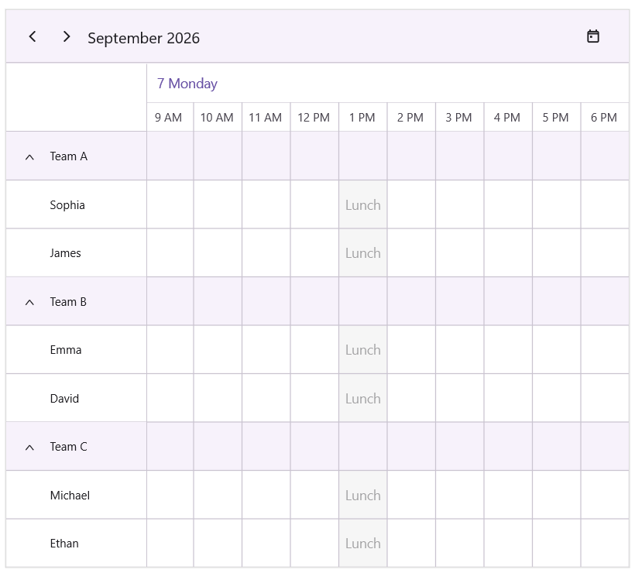Select the Michael resource row
Image resolution: width=635 pixels, height=573 pixels.
point(76,495)
